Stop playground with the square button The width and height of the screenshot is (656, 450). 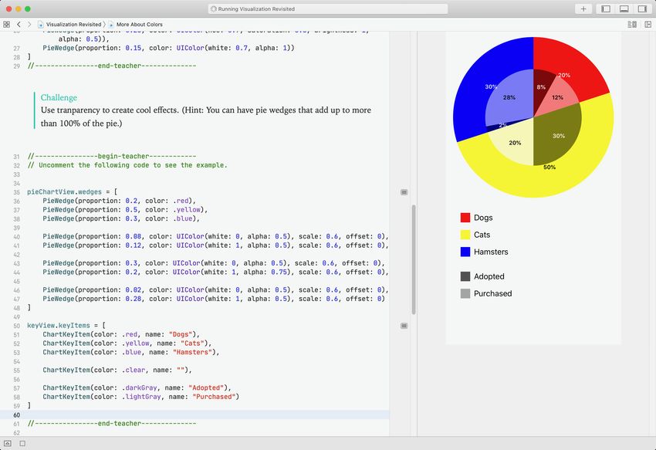[x=22, y=443]
